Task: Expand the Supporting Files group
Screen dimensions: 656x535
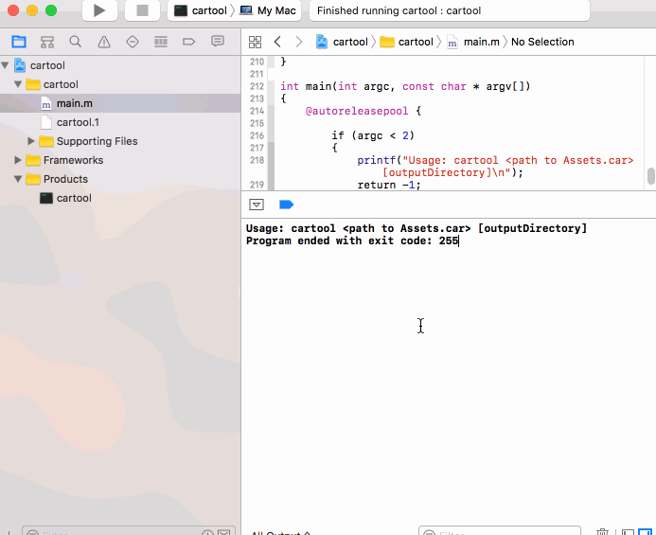Action: pos(31,141)
